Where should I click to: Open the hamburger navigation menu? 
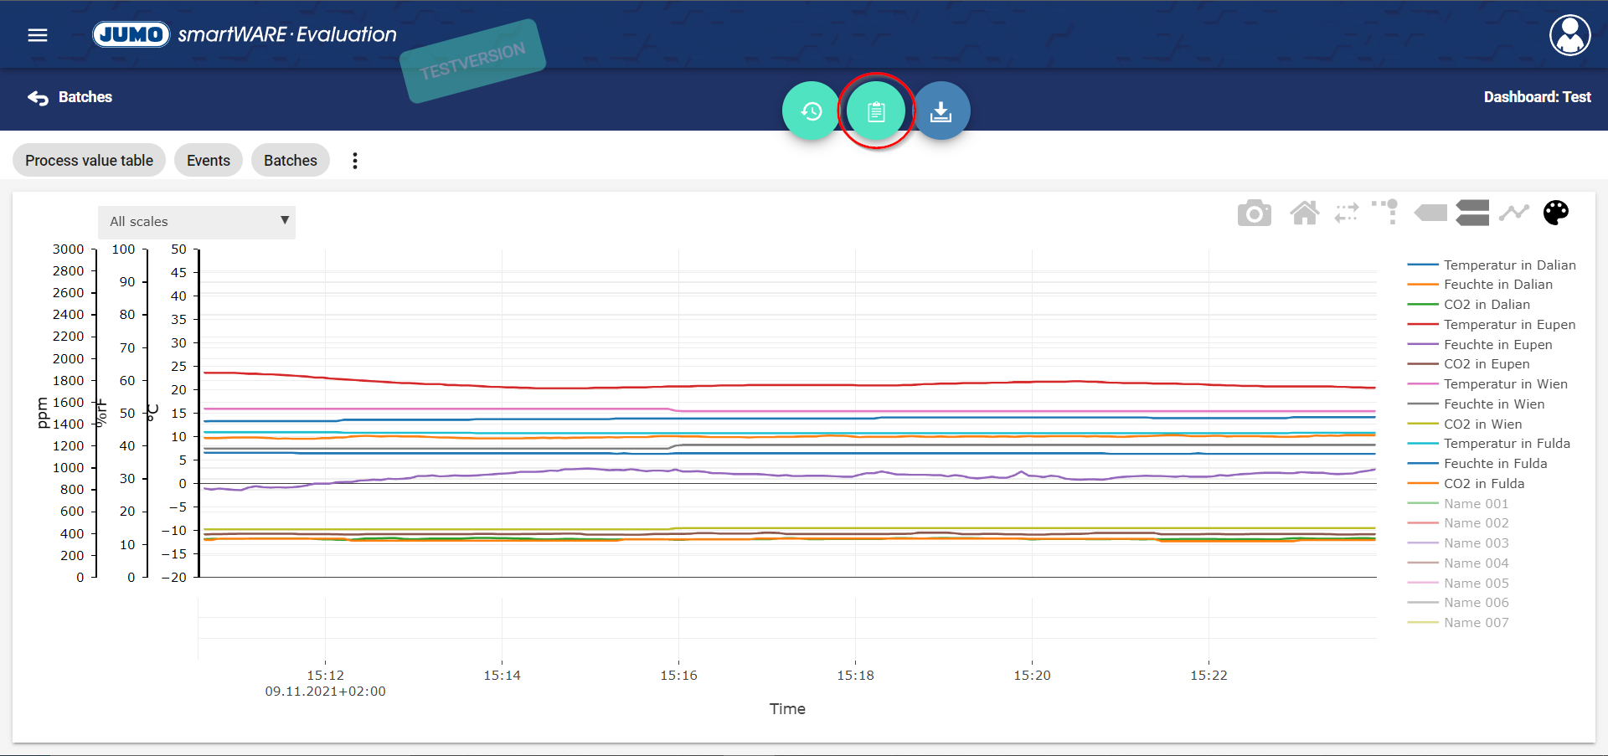[x=38, y=35]
